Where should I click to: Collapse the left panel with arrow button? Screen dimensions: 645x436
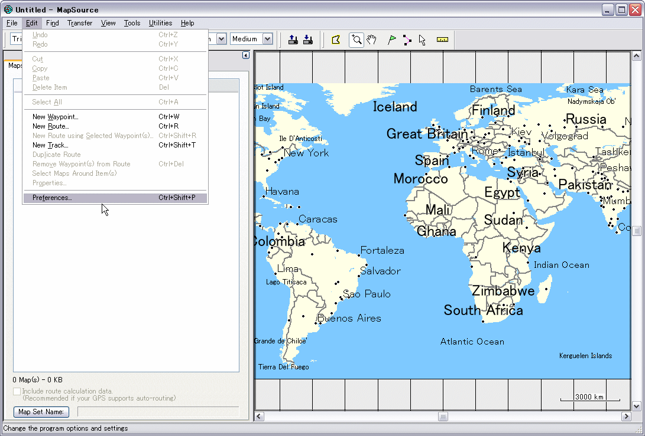(245, 55)
